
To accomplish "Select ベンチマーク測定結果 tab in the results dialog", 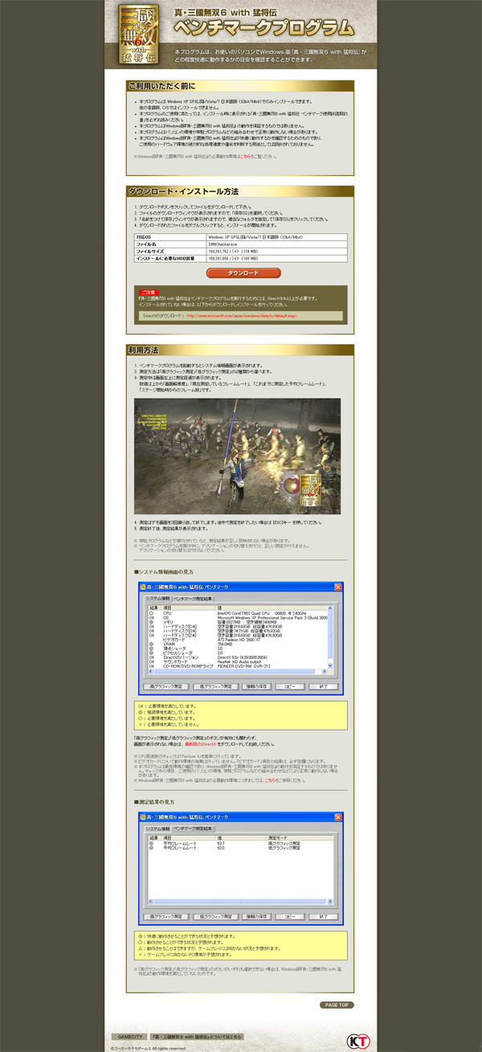I will (x=193, y=828).
